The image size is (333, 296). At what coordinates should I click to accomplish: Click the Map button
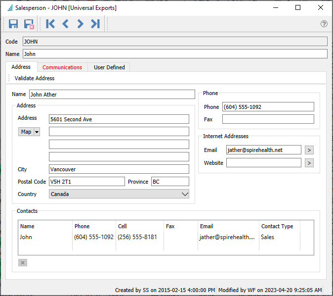click(26, 132)
